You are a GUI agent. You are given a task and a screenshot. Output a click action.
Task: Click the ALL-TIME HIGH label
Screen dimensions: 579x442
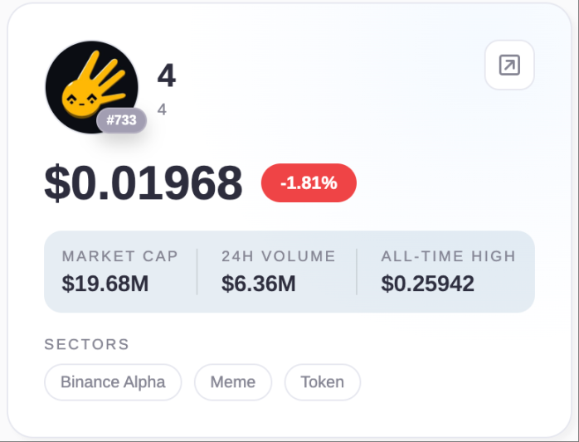pyautogui.click(x=448, y=256)
